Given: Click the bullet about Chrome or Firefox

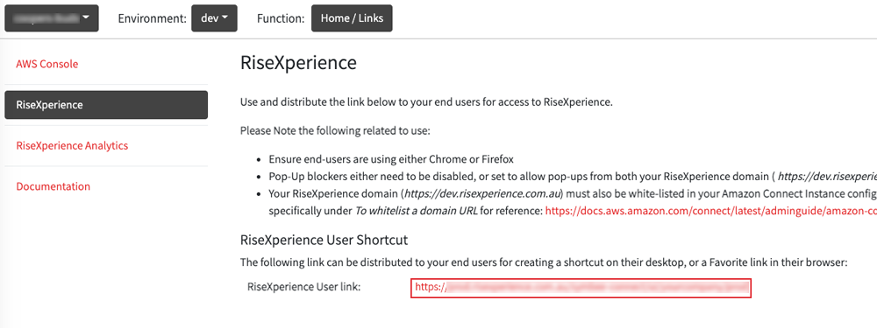Looking at the screenshot, I should (x=391, y=159).
